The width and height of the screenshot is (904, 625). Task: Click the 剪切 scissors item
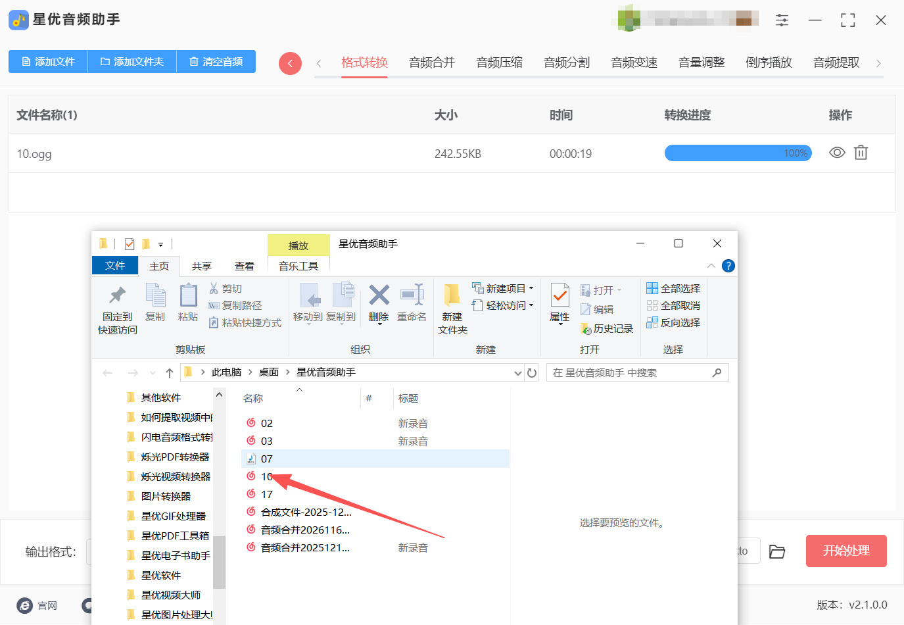226,288
